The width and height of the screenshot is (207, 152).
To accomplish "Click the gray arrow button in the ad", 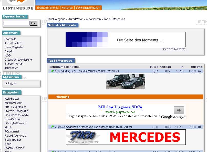I will [179, 110].
